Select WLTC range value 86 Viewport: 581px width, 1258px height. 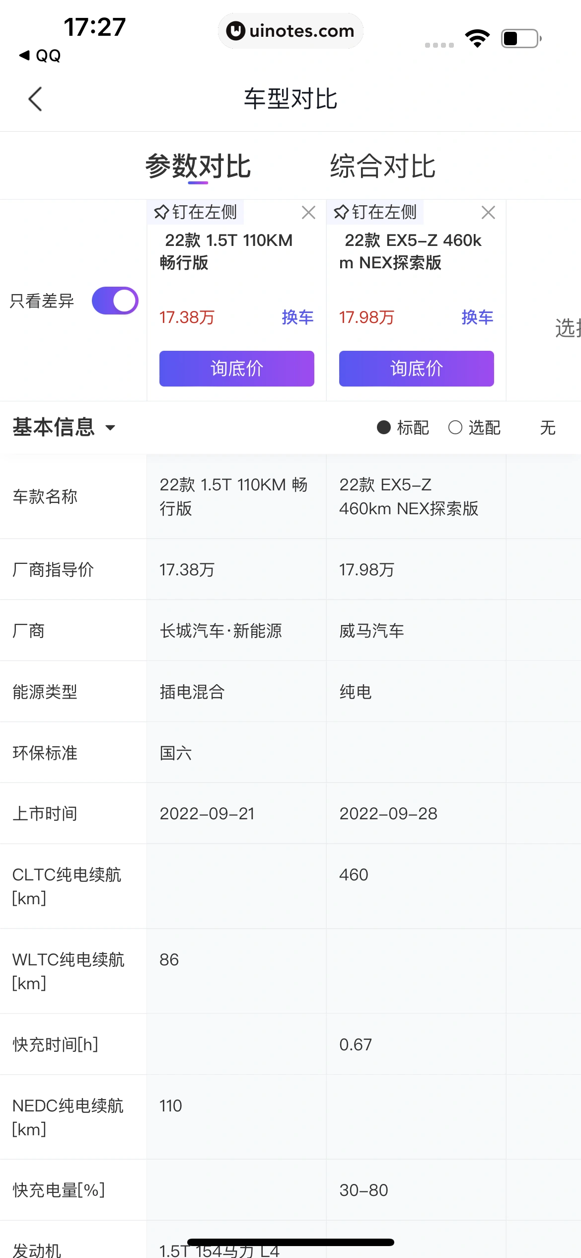[169, 959]
